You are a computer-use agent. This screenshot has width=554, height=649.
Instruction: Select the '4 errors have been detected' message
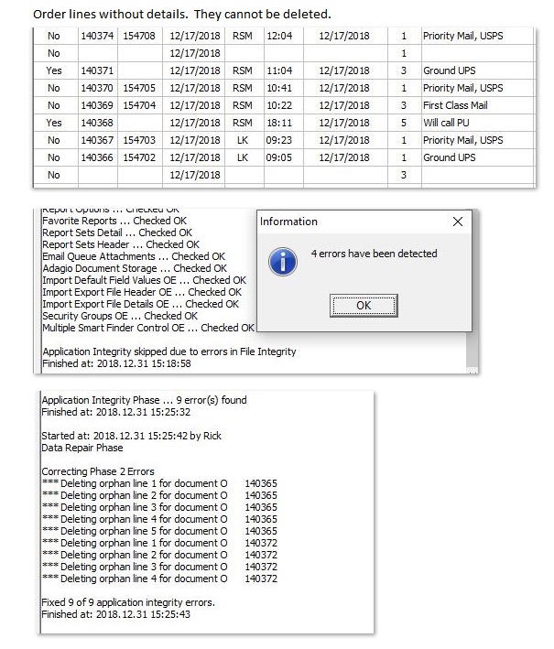tap(374, 254)
